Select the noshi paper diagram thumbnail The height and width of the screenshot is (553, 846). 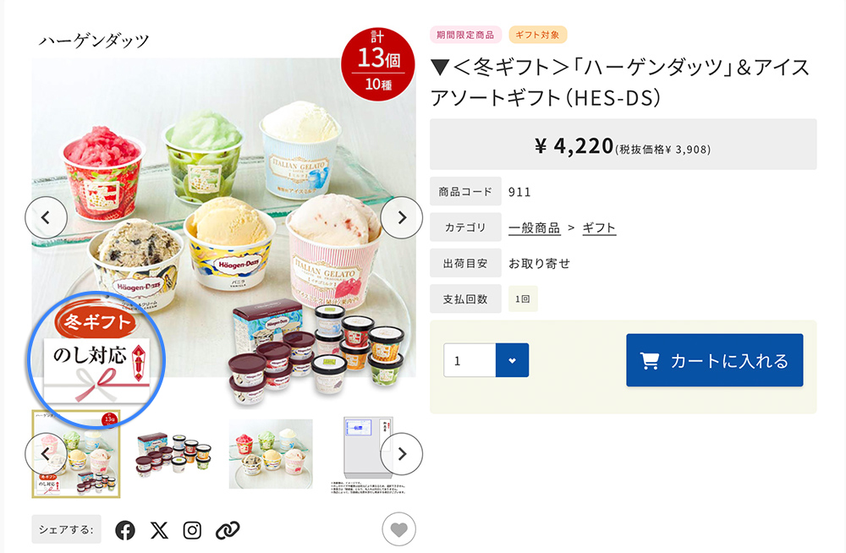point(368,454)
